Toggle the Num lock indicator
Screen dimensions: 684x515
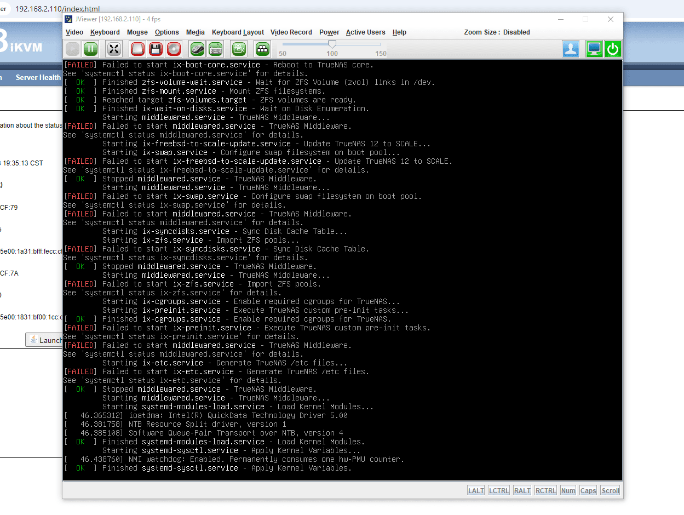click(x=568, y=490)
